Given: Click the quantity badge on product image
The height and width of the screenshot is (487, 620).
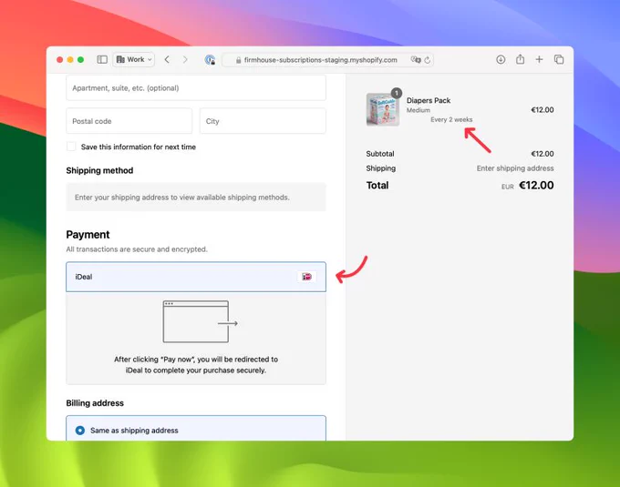Looking at the screenshot, I should click(x=397, y=93).
